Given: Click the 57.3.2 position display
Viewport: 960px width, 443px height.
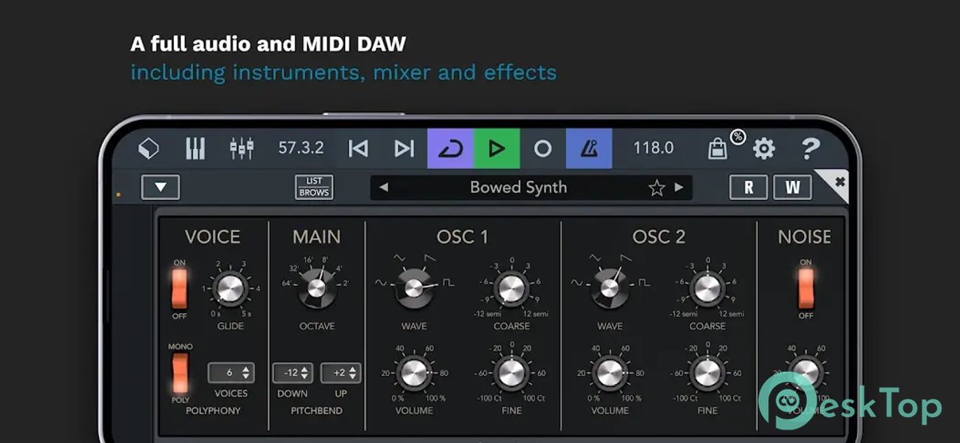Looking at the screenshot, I should tap(301, 148).
